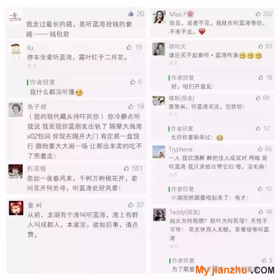
Task: Tap blue thumbs-up with 20 likes
Action: click(x=131, y=14)
